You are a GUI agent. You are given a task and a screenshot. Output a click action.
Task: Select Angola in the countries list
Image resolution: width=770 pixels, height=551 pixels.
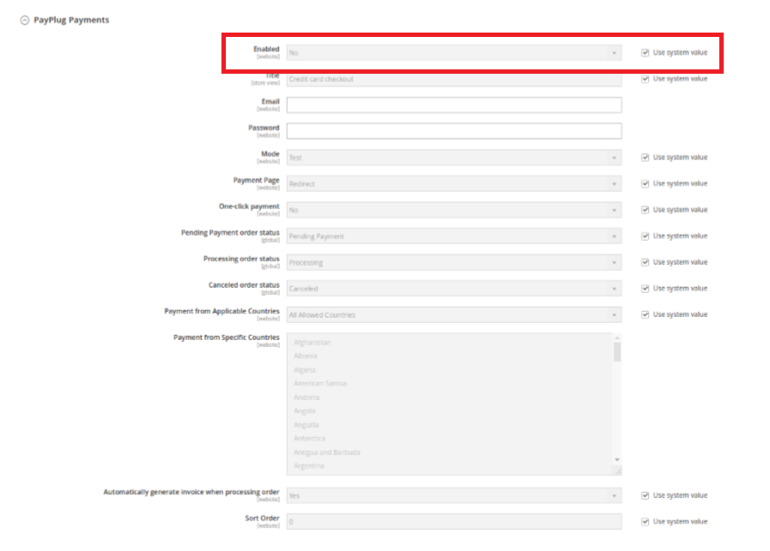coord(305,410)
